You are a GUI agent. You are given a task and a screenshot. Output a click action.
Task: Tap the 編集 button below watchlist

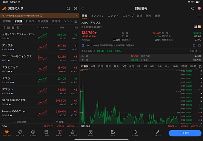[59, 122]
